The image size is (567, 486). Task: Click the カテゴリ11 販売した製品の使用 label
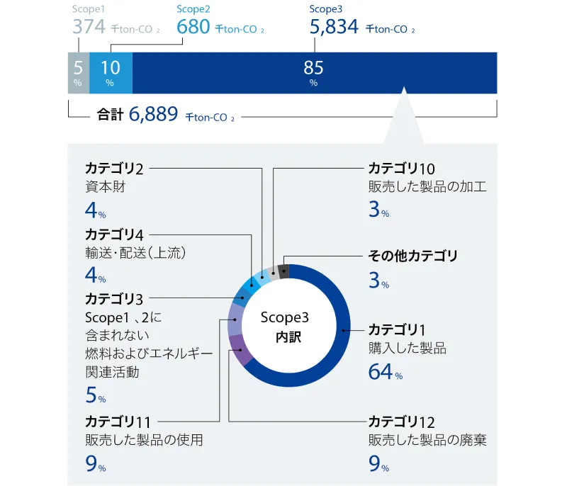(143, 431)
